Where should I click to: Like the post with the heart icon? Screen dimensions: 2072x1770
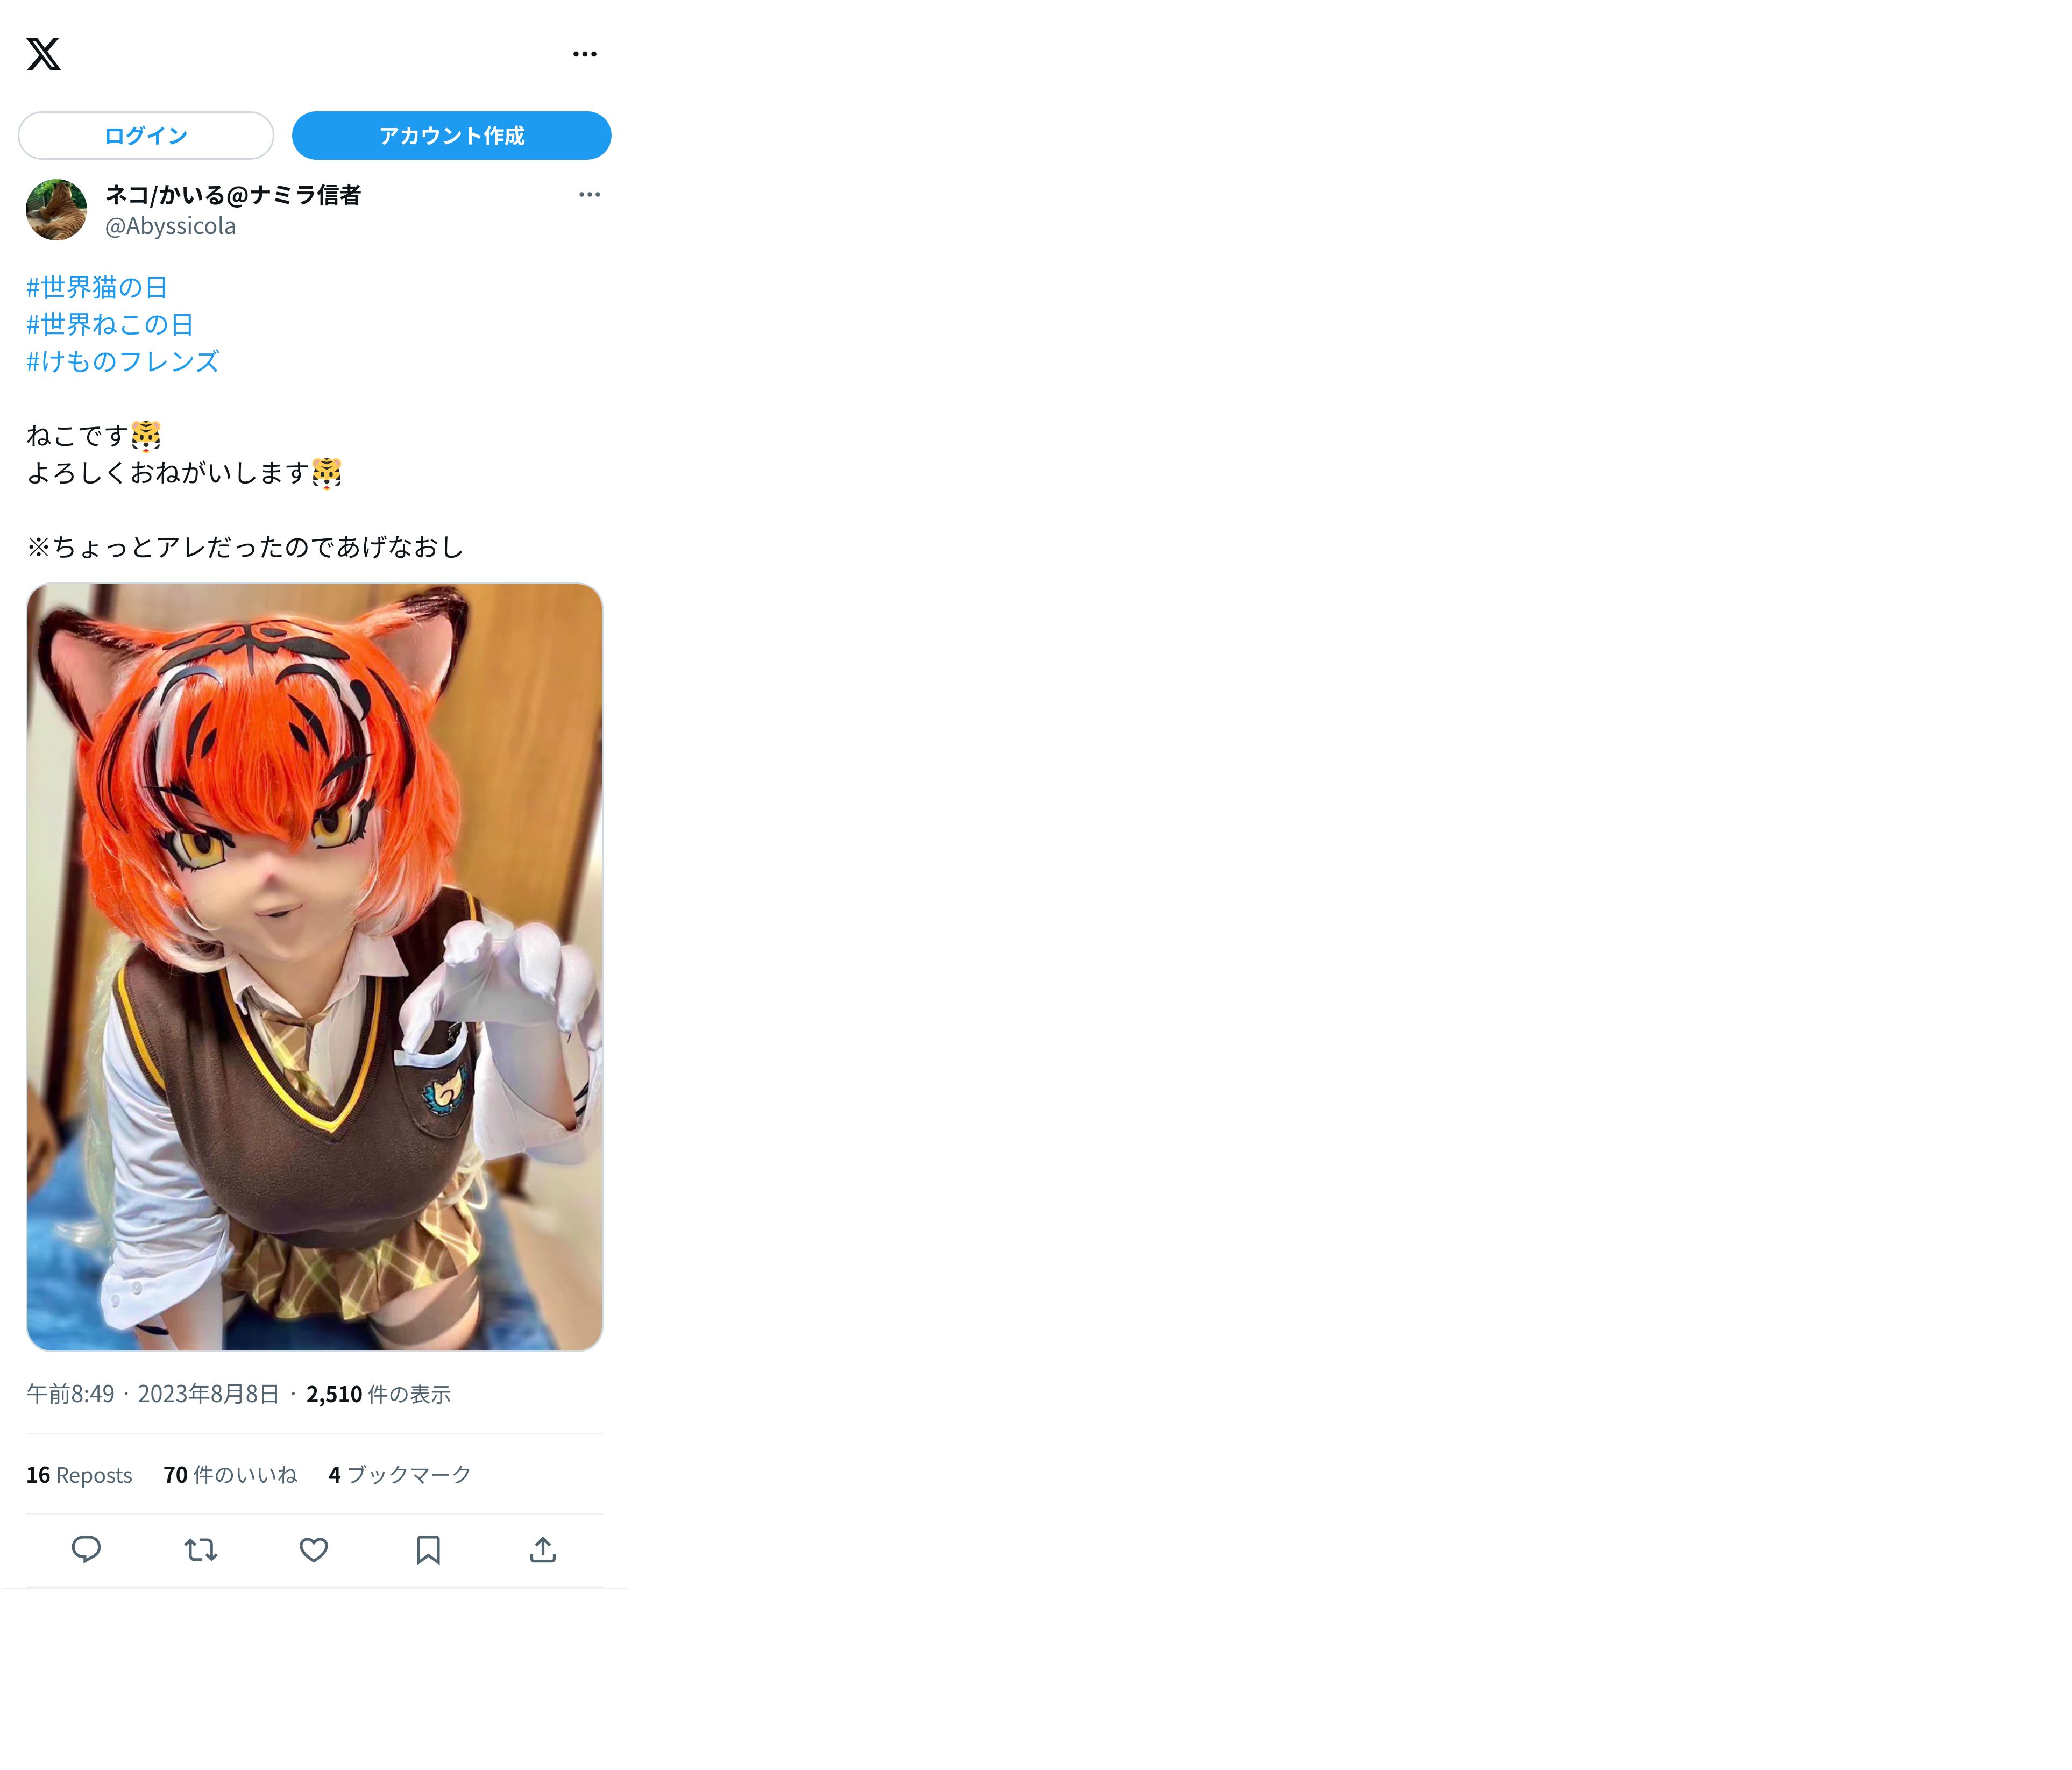[314, 1549]
